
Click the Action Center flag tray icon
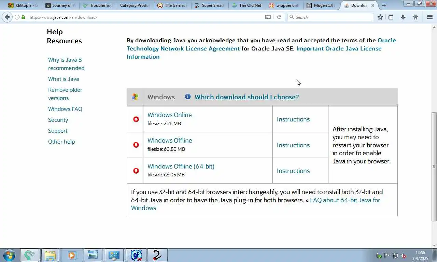[387, 256]
